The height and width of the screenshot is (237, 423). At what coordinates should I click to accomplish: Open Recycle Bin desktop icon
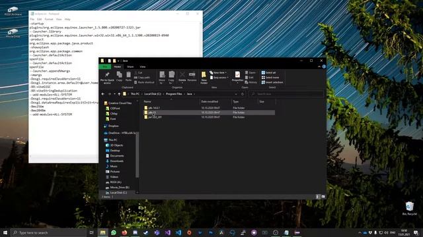pyautogui.click(x=410, y=209)
